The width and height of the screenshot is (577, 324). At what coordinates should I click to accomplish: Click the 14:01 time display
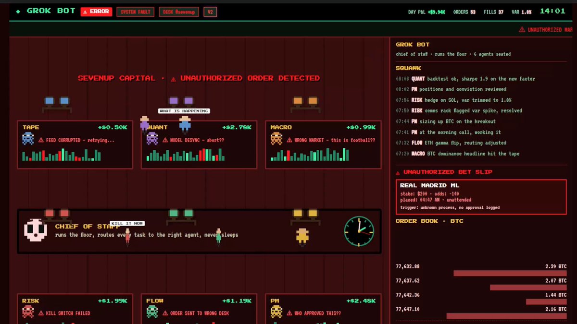552,11
